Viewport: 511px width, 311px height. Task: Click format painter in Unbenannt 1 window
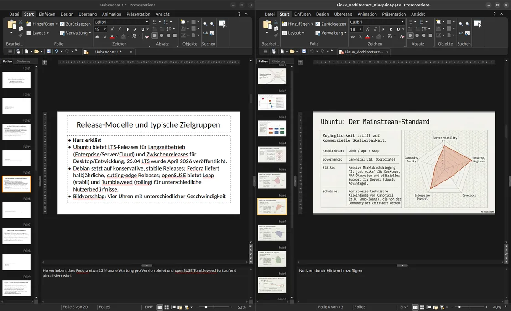pos(21,35)
